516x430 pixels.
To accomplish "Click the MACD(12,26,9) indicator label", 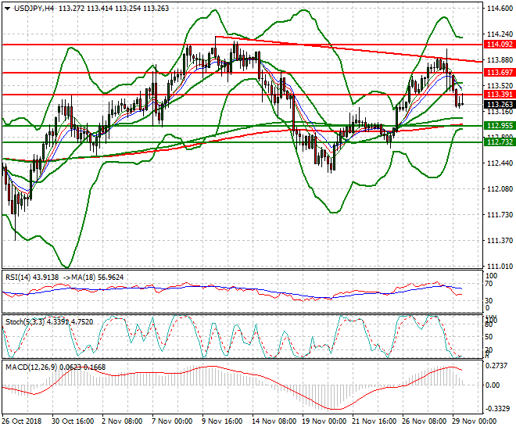I will coord(30,367).
